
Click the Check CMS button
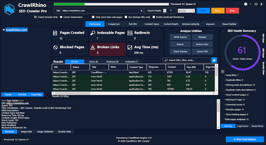[x=202, y=52]
